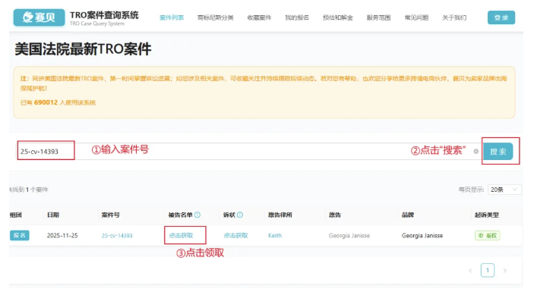Open case number link 25-cv-14393
Screen dimensions: 534x295
117,236
